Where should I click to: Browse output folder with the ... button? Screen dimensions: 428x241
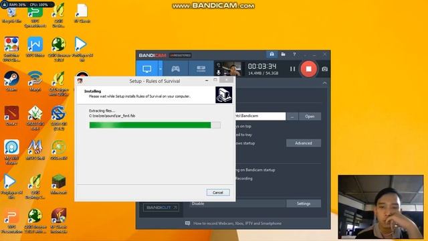[292, 116]
